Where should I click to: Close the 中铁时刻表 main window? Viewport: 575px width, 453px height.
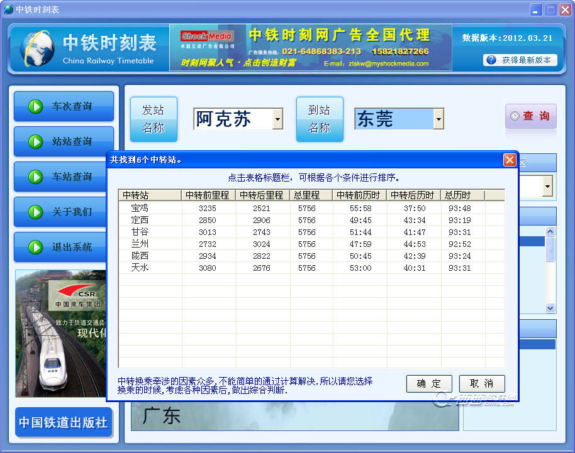[565, 10]
